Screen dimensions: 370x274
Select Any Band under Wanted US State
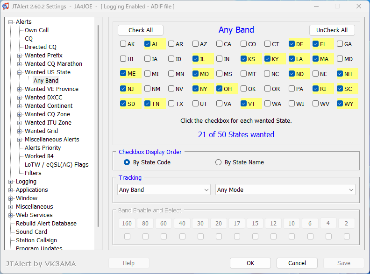(46, 81)
